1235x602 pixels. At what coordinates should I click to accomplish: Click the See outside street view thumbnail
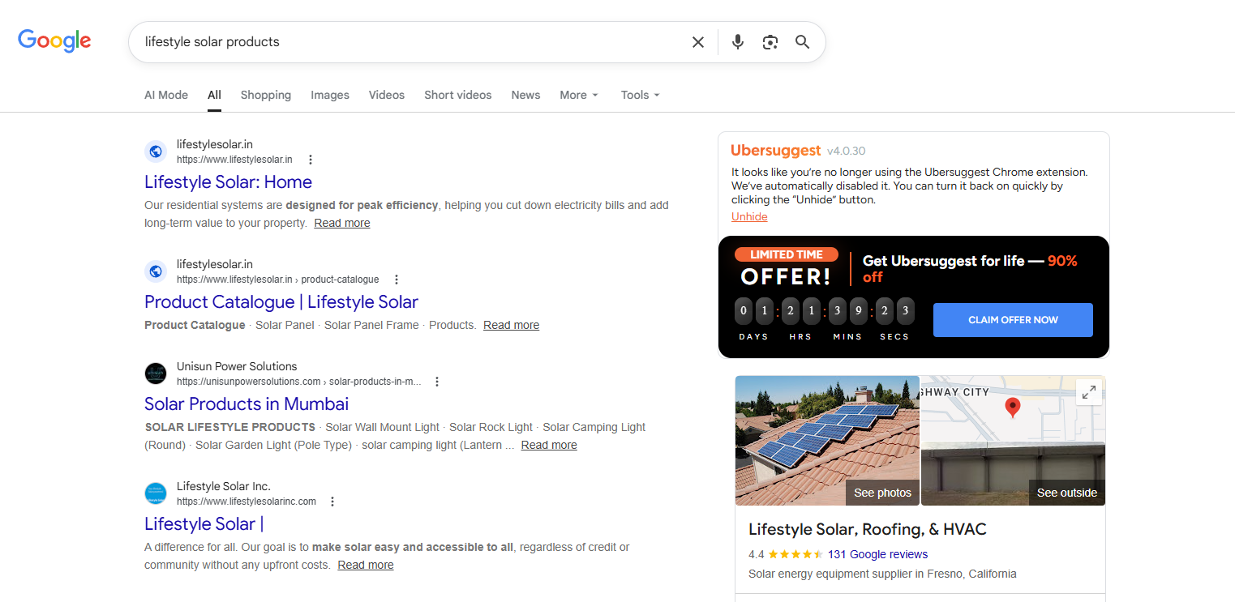tap(1014, 475)
